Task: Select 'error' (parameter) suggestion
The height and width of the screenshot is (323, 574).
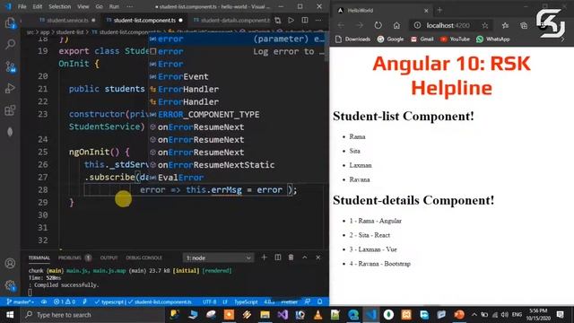Action: (x=237, y=39)
